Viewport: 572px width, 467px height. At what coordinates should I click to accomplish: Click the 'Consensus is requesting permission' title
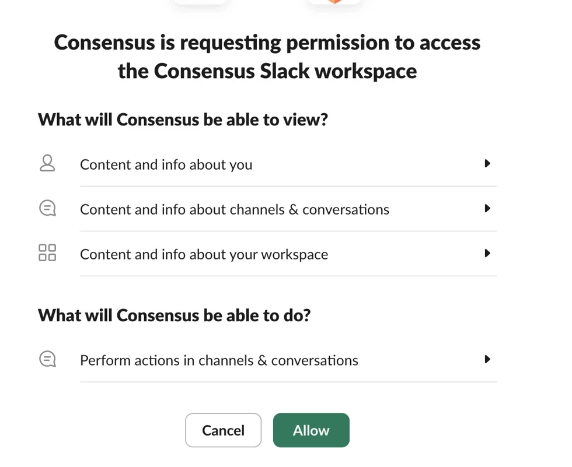[267, 43]
